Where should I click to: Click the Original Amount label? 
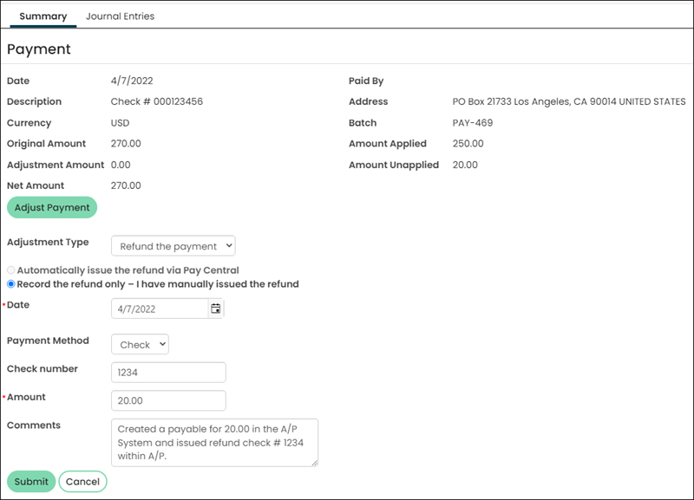coord(46,144)
